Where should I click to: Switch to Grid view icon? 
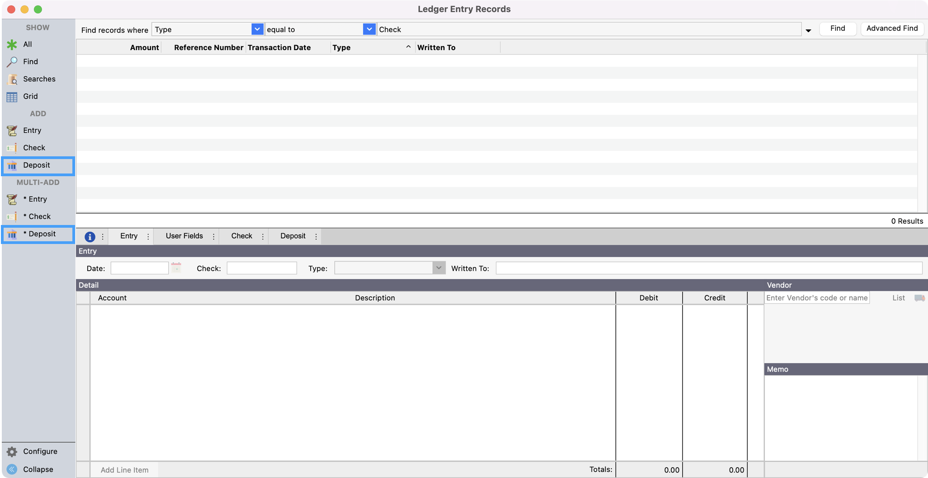pos(12,97)
